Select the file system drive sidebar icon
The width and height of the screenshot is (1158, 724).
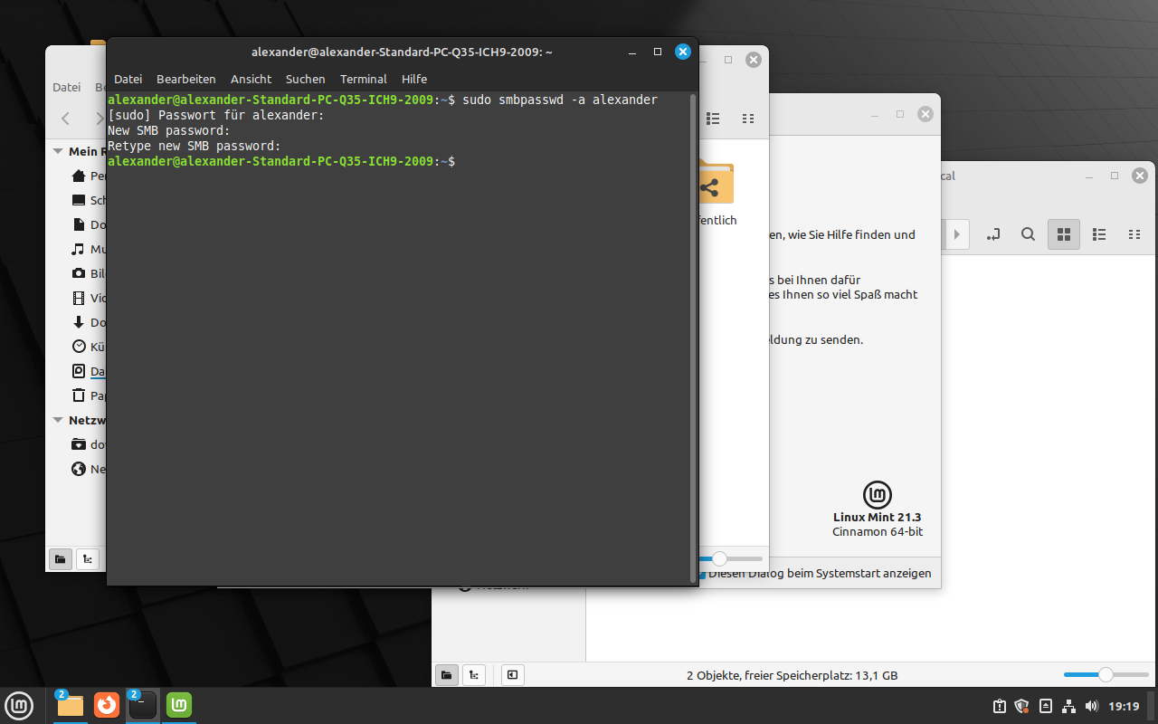click(x=79, y=371)
